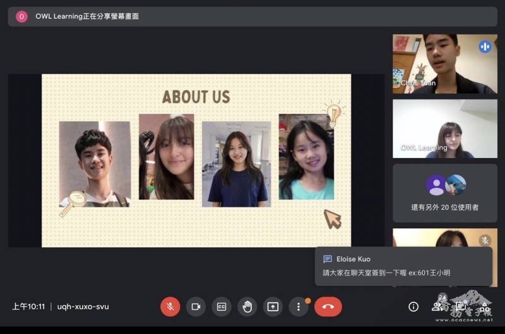
Task: Leave the call with the red hang-up button
Action: 328,307
